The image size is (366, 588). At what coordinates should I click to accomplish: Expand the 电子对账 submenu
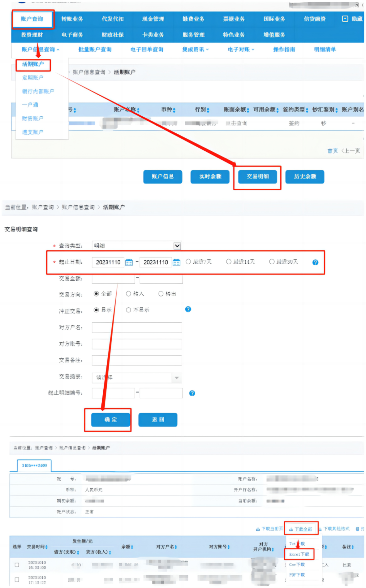coord(241,50)
